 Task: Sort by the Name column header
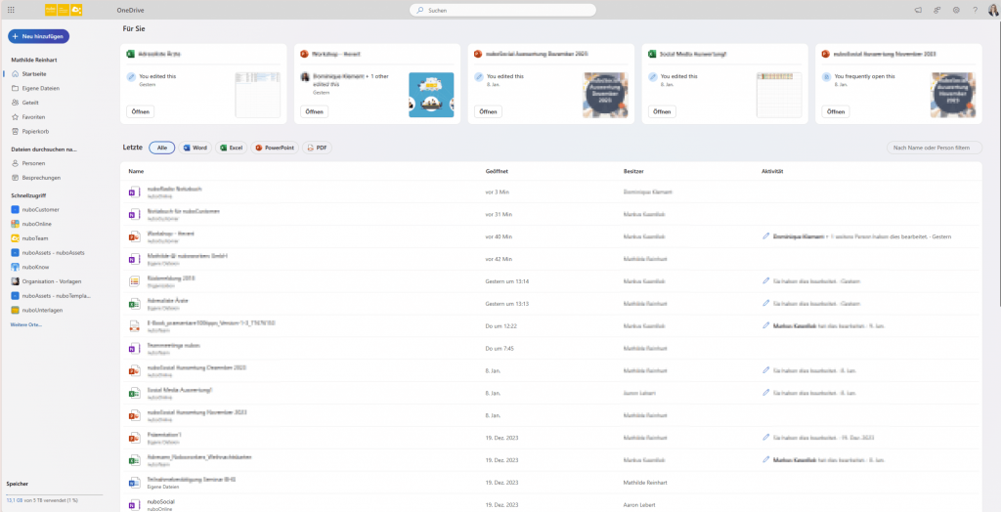click(x=136, y=171)
